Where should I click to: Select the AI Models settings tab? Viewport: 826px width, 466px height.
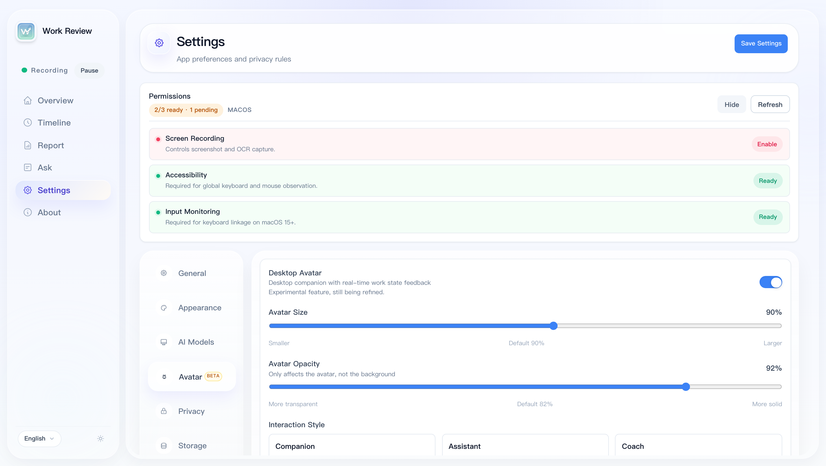(192, 342)
